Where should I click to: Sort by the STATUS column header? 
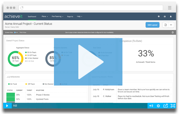pyautogui.click(x=10, y=90)
